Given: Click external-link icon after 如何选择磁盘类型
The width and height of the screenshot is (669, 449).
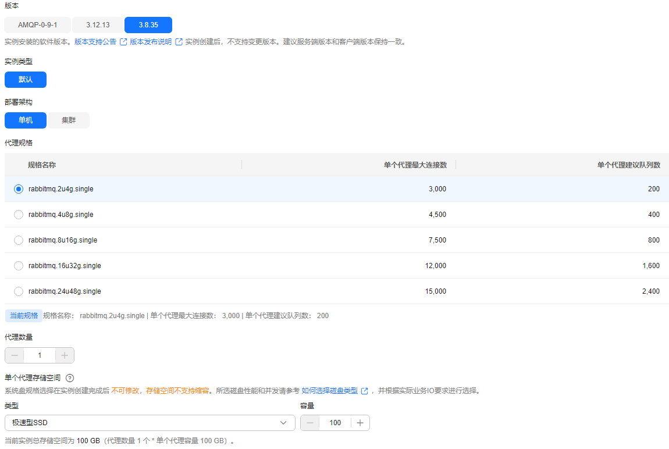Looking at the screenshot, I should coord(364,391).
